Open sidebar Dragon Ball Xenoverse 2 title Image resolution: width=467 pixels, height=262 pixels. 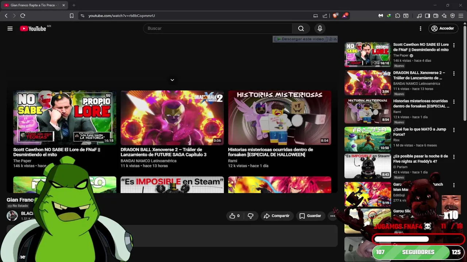pos(419,75)
